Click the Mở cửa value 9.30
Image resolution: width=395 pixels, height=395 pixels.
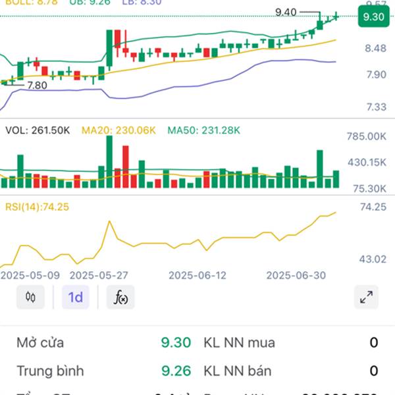[x=176, y=342]
